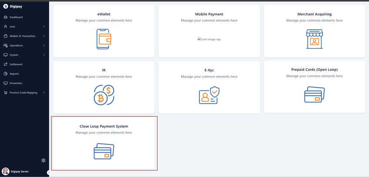
Task: Open the IR card title
Action: [x=104, y=70]
